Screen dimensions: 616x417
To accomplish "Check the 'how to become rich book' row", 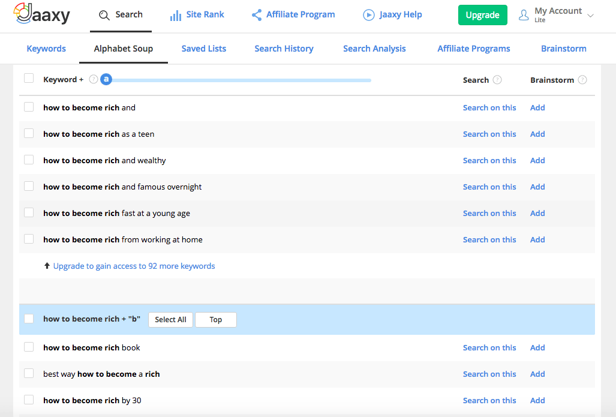I will point(29,347).
